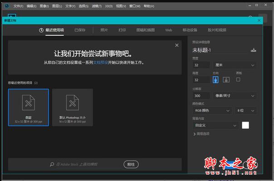Click the clock icon on 最近使用项 tab

point(41,30)
